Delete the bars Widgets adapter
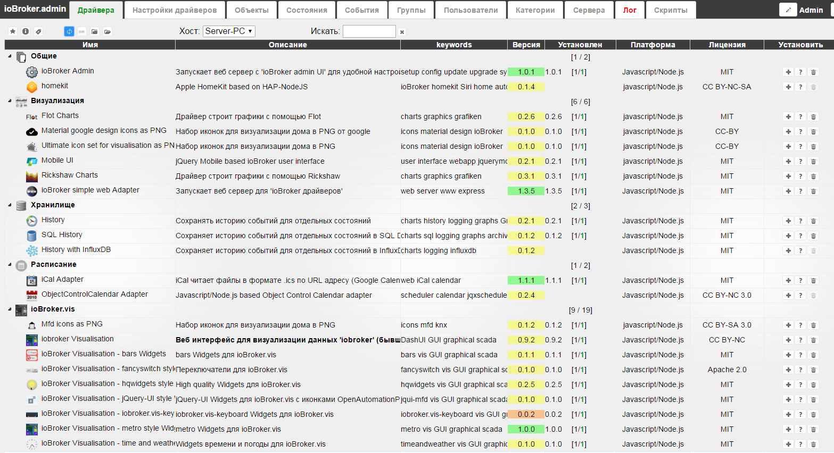The height and width of the screenshot is (453, 834). tap(813, 355)
